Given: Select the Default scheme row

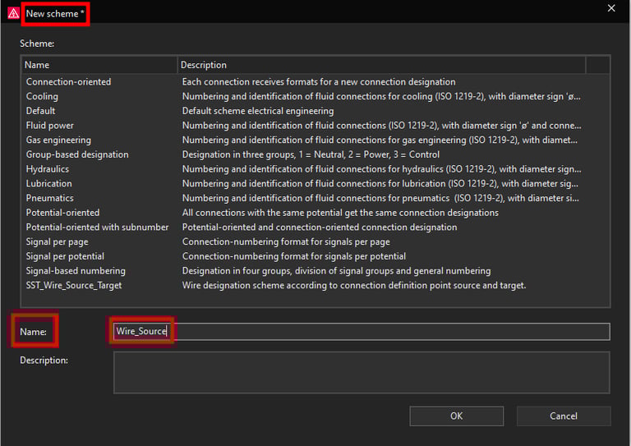Looking at the screenshot, I should (x=40, y=111).
